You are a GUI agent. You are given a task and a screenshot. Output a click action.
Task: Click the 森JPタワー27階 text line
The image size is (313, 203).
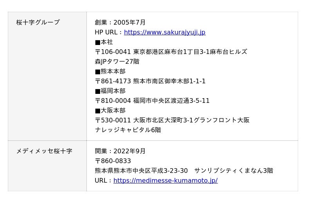(117, 62)
